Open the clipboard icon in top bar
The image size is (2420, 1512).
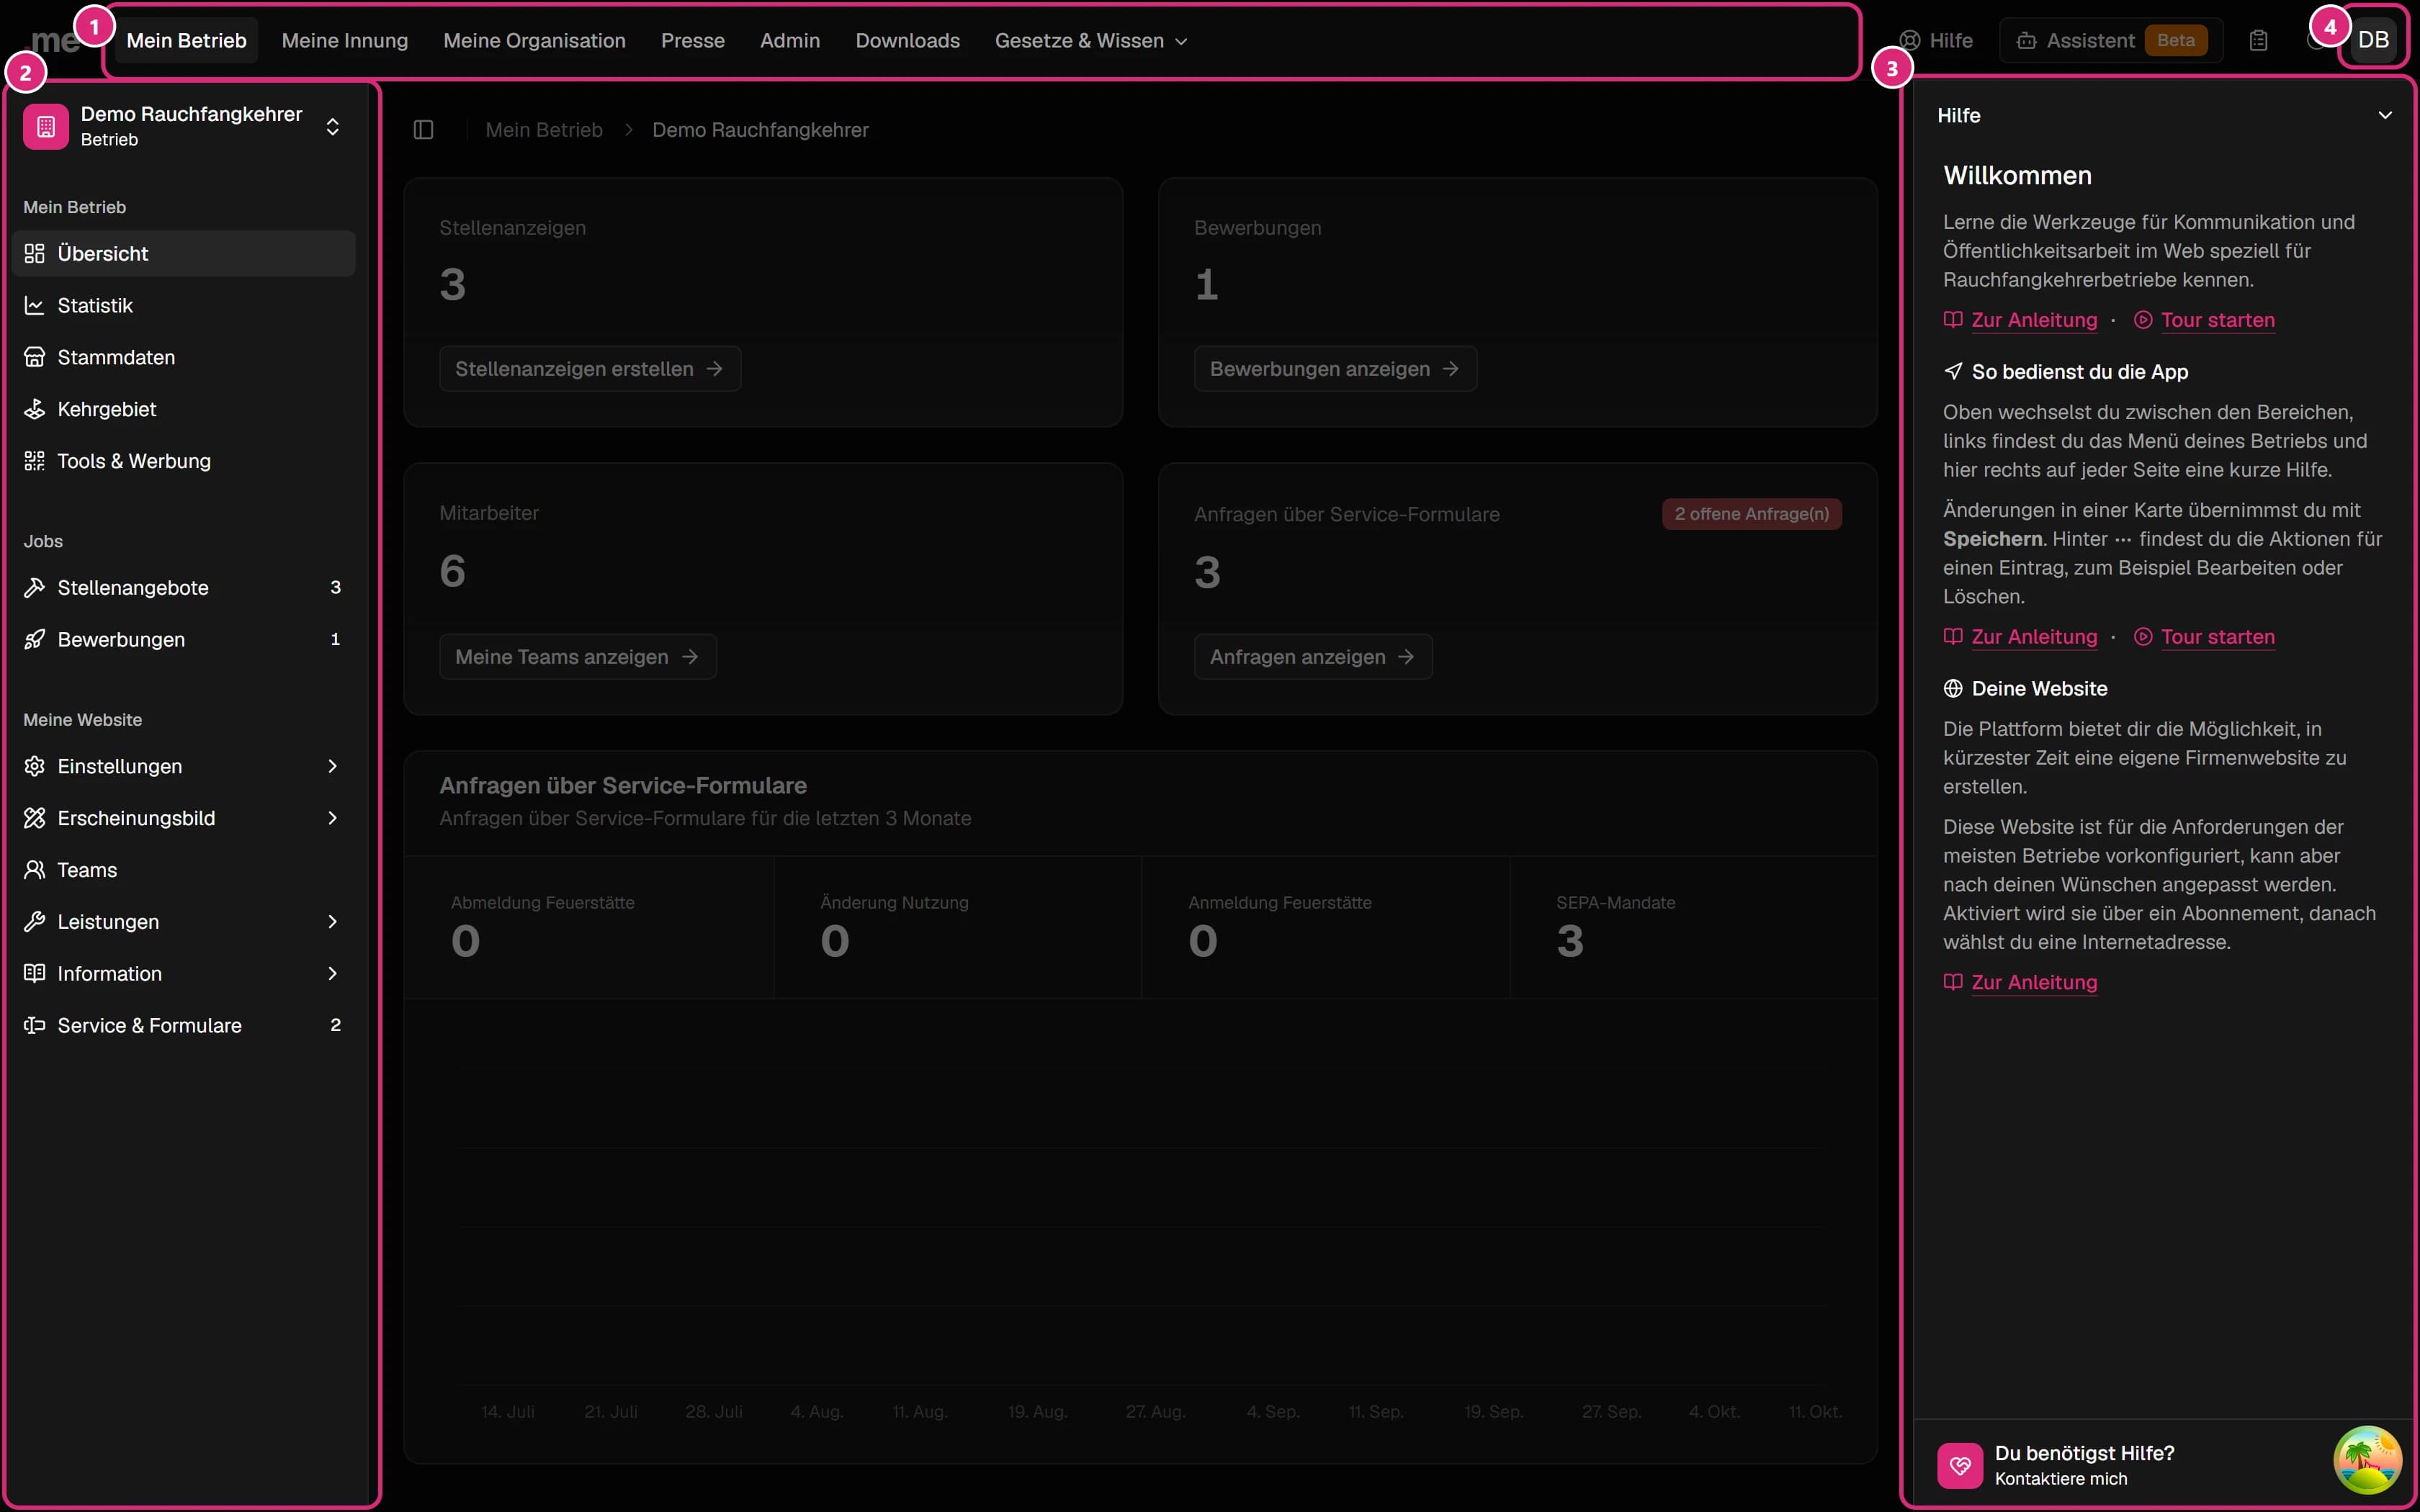(x=2258, y=41)
